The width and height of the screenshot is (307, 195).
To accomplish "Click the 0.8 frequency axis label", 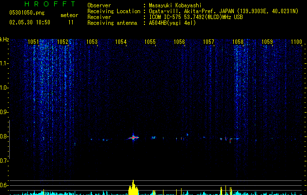I will [4, 136].
